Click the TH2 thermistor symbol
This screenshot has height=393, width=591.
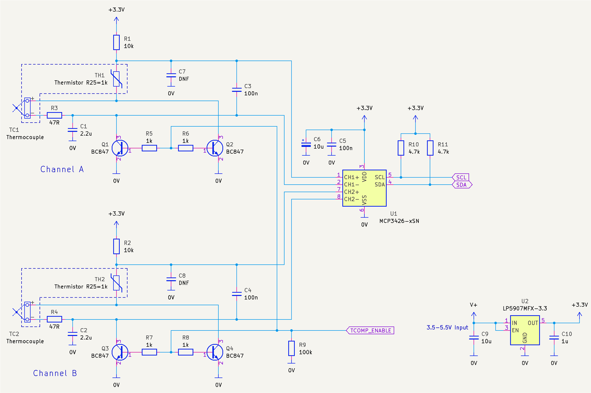point(117,283)
